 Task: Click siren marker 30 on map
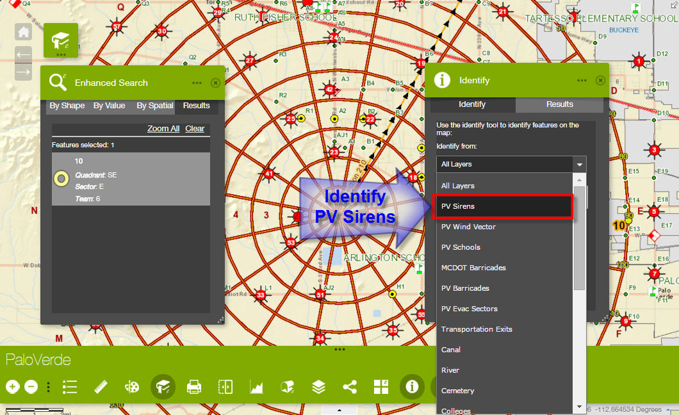coord(161,31)
